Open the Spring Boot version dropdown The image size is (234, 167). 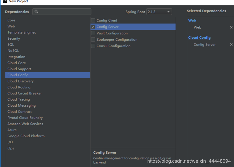coord(159,12)
